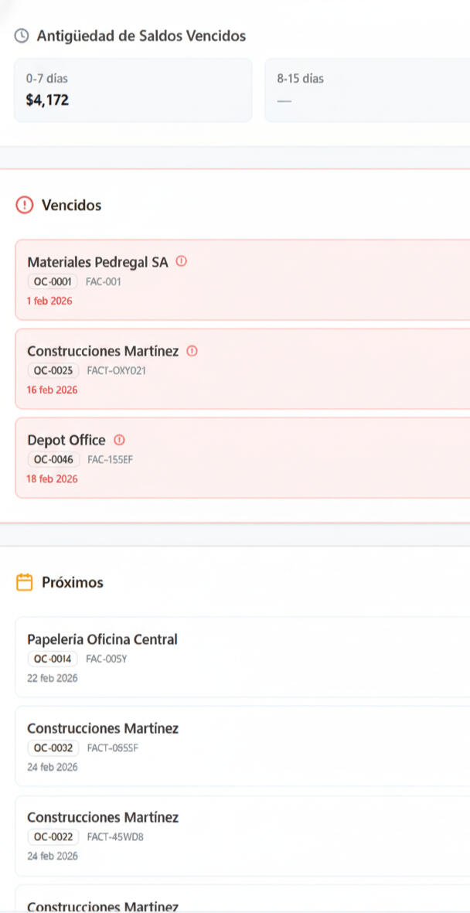The height and width of the screenshot is (913, 470).
Task: Open the 0-7 días aging card
Action: coord(133,90)
